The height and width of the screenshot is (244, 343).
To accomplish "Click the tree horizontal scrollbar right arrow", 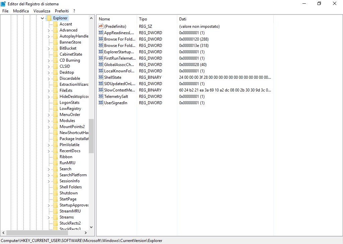I will pos(85,233).
